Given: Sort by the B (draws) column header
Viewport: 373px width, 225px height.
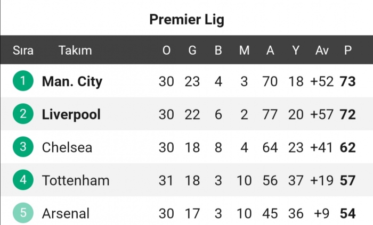Looking at the screenshot, I should pos(218,51).
